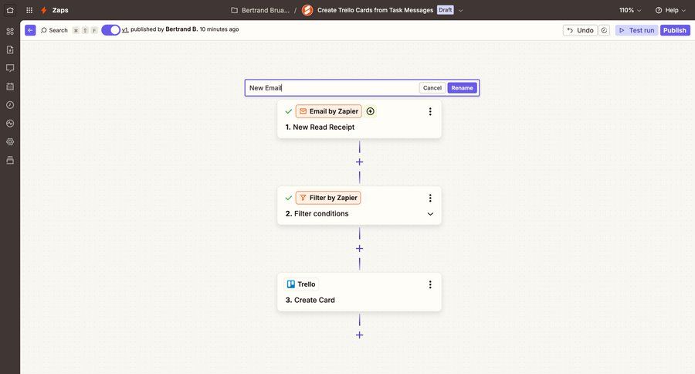Viewport: 695px width, 374px height.
Task: Cancel the rename
Action: click(x=432, y=88)
